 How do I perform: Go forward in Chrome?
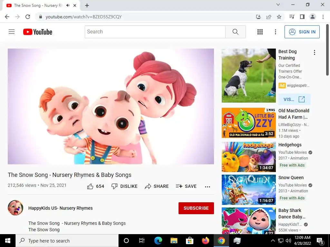(x=17, y=17)
